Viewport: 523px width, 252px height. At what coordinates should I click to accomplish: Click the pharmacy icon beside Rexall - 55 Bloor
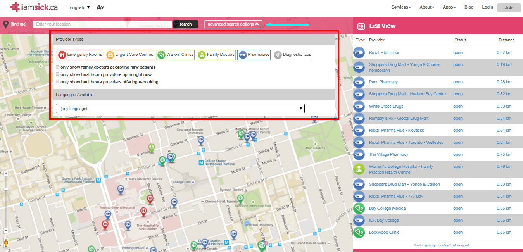(x=359, y=52)
